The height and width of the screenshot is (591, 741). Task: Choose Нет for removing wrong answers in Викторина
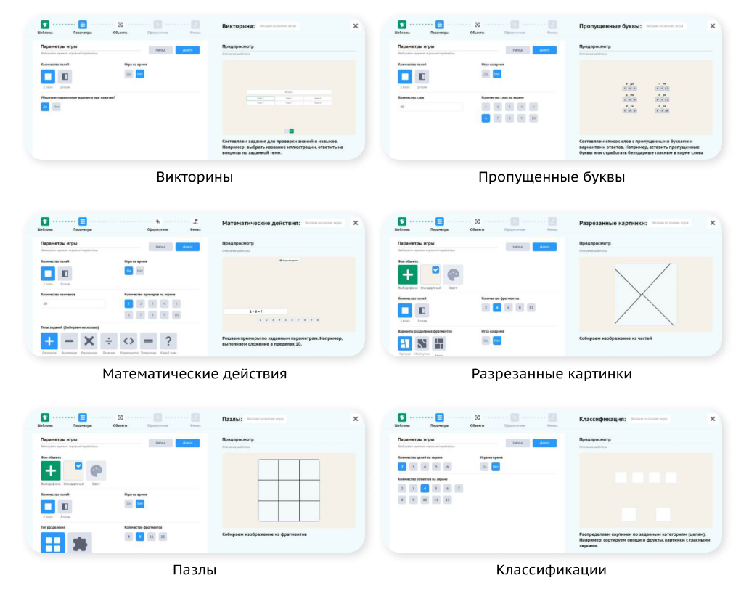(x=56, y=107)
